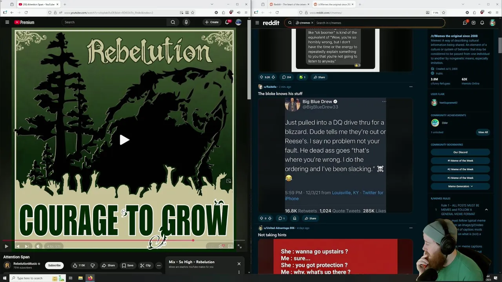
Task: Open the Mix playlist options kebab menu
Action: pos(239,272)
